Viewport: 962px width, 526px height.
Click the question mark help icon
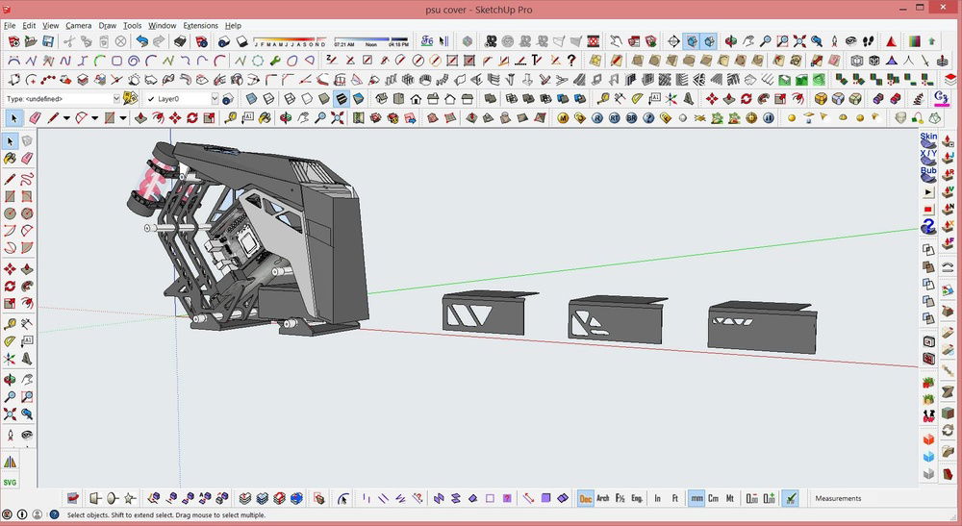(570, 61)
